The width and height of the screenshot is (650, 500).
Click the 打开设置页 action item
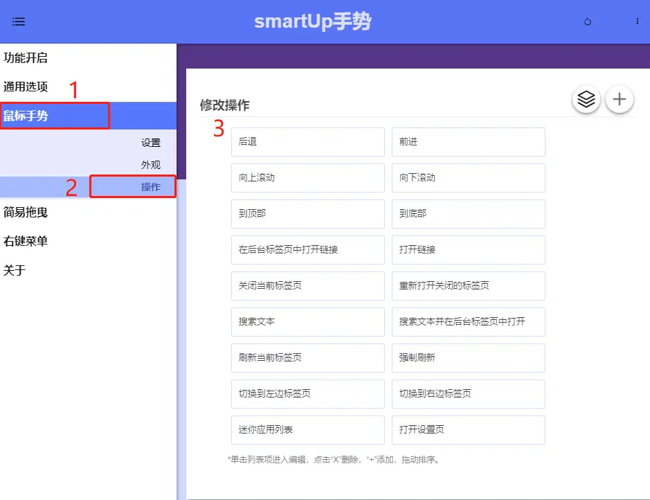pos(469,430)
